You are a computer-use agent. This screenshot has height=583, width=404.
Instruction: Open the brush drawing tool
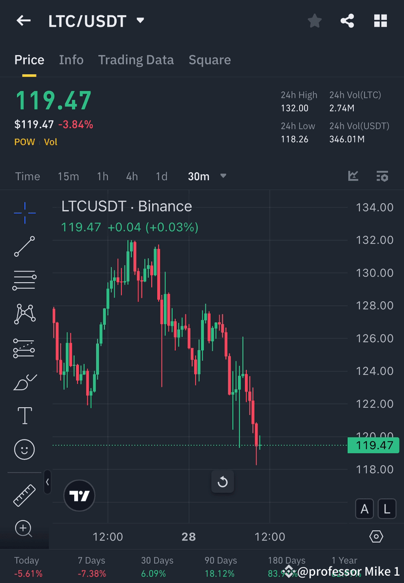pos(24,381)
